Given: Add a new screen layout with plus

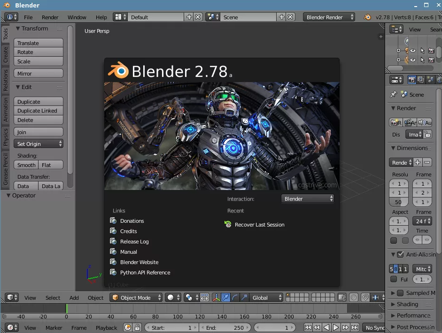Looking at the screenshot, I should [189, 17].
